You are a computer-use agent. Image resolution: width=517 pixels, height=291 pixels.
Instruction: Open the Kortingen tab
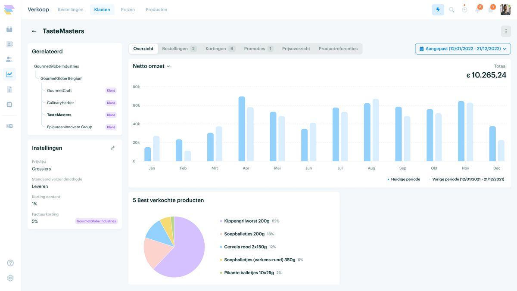coord(220,49)
